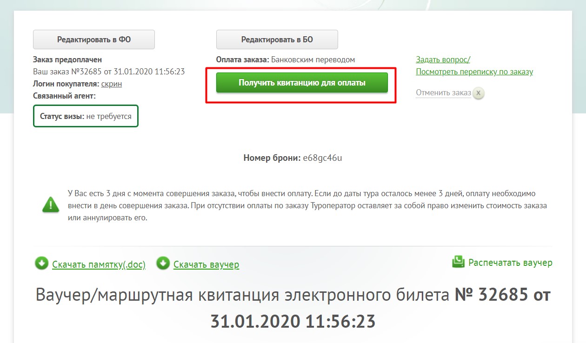The image size is (586, 343).
Task: Click the booking number e68gc46u
Action: point(322,158)
